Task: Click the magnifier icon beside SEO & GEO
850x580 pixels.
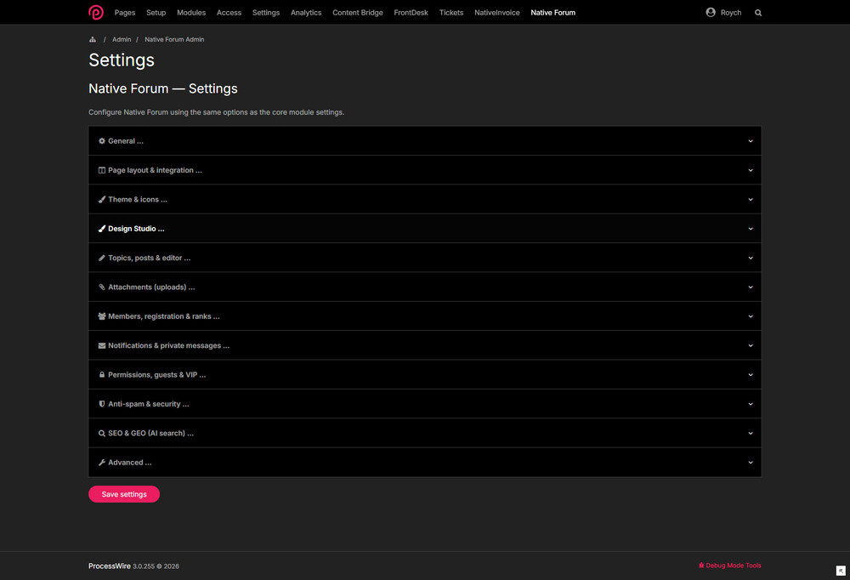Action: 102,434
